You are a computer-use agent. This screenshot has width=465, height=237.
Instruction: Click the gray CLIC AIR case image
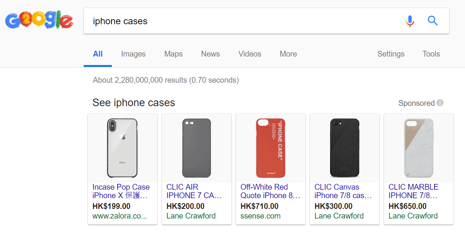point(196,148)
